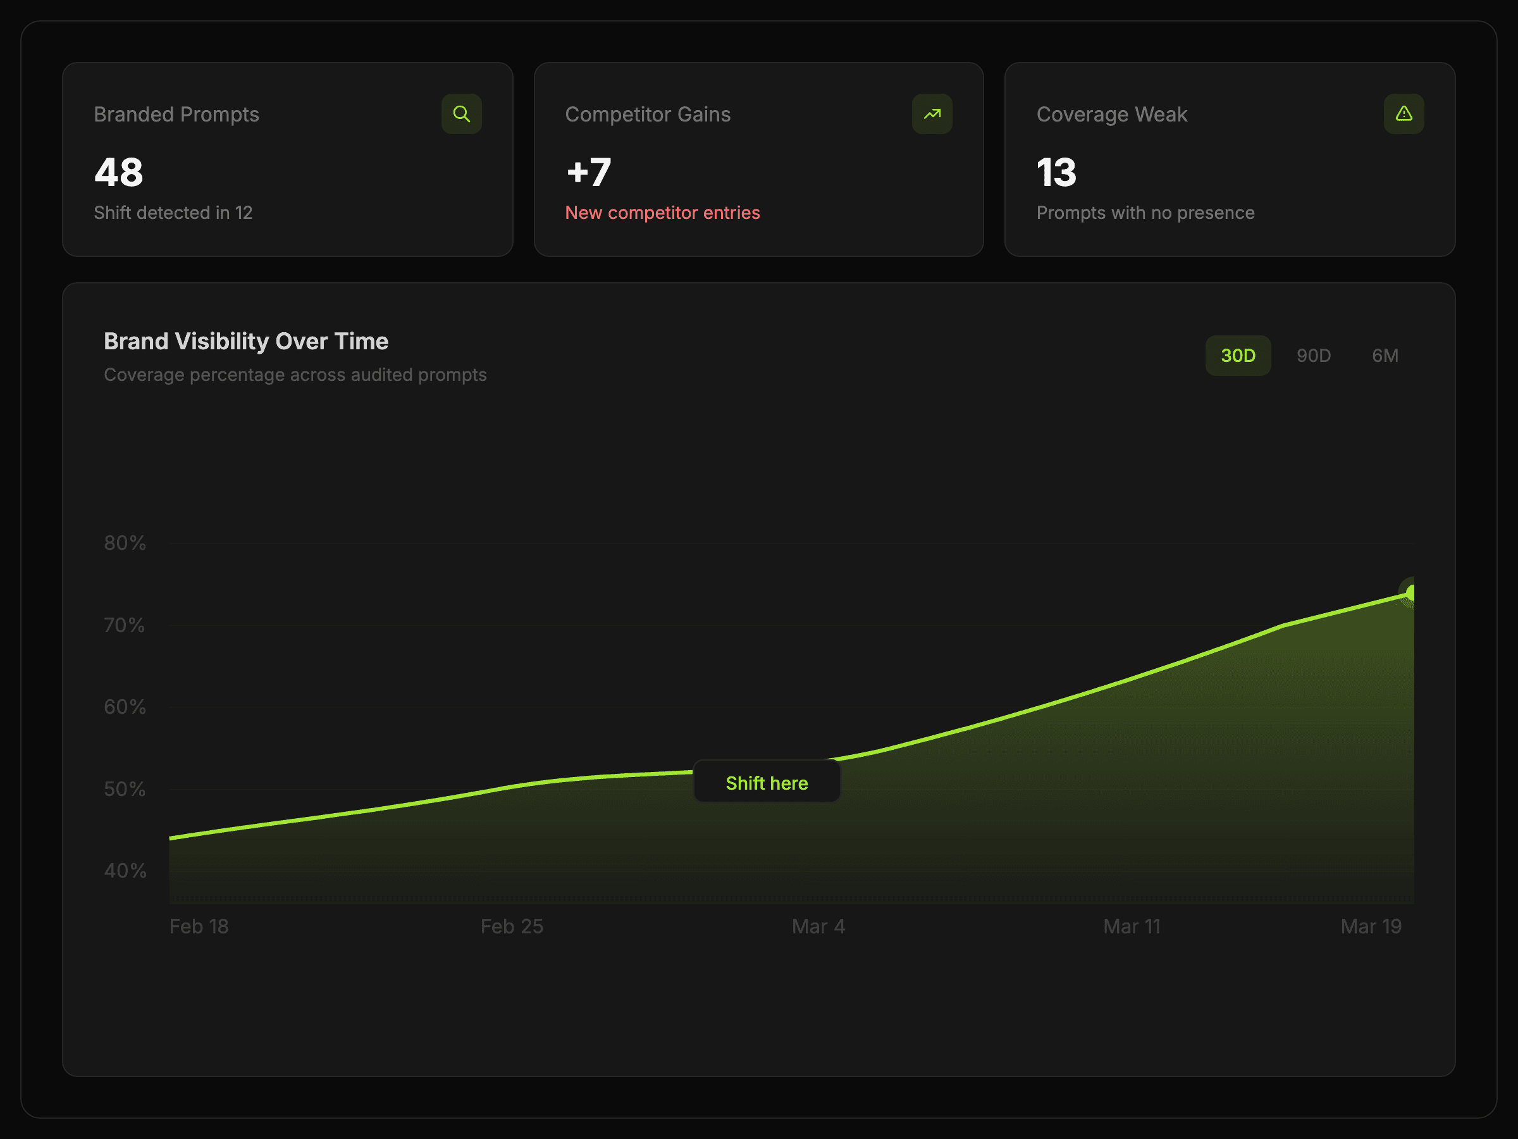Click the green endpoint dot on the chart line
1518x1139 pixels.
pyautogui.click(x=1410, y=592)
